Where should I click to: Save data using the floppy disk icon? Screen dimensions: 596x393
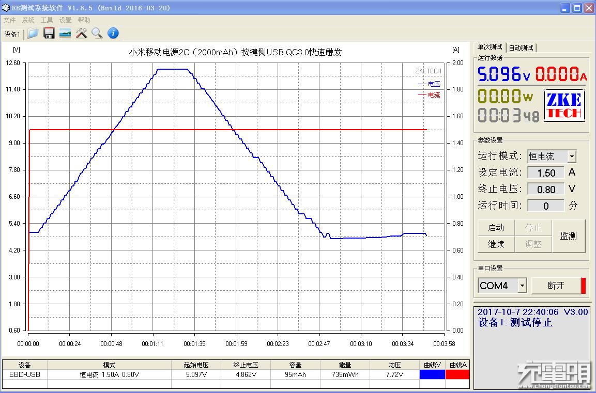pos(49,34)
